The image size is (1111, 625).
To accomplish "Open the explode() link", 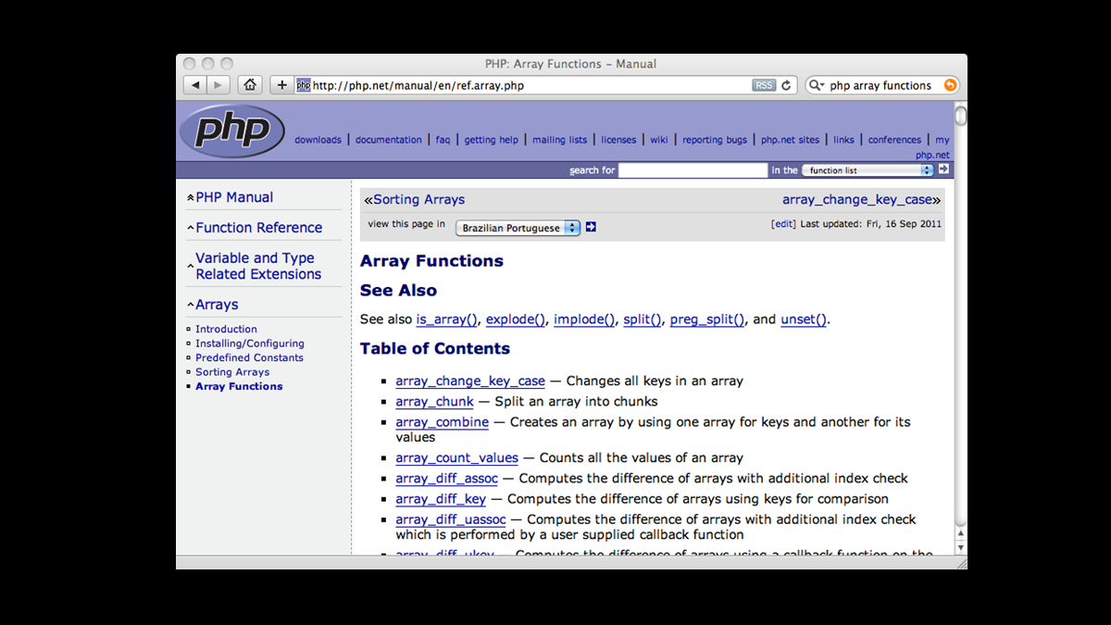I will 516,319.
